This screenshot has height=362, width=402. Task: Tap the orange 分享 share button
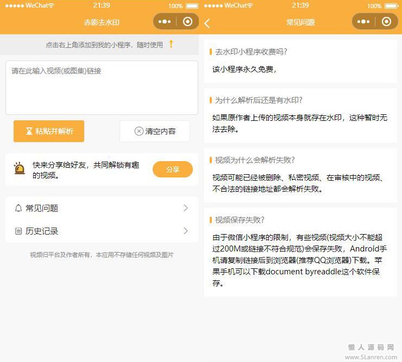tap(172, 169)
